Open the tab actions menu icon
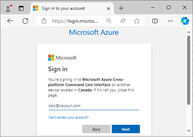 tap(21, 8)
